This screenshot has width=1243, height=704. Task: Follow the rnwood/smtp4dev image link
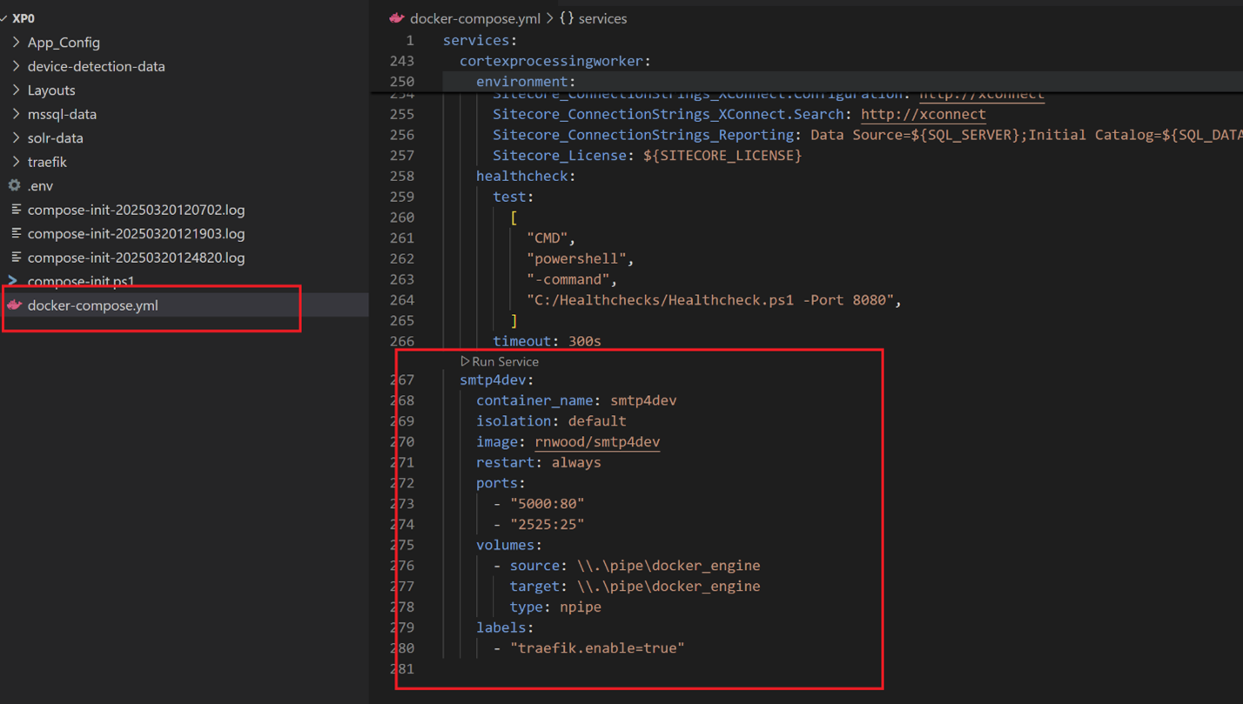597,442
